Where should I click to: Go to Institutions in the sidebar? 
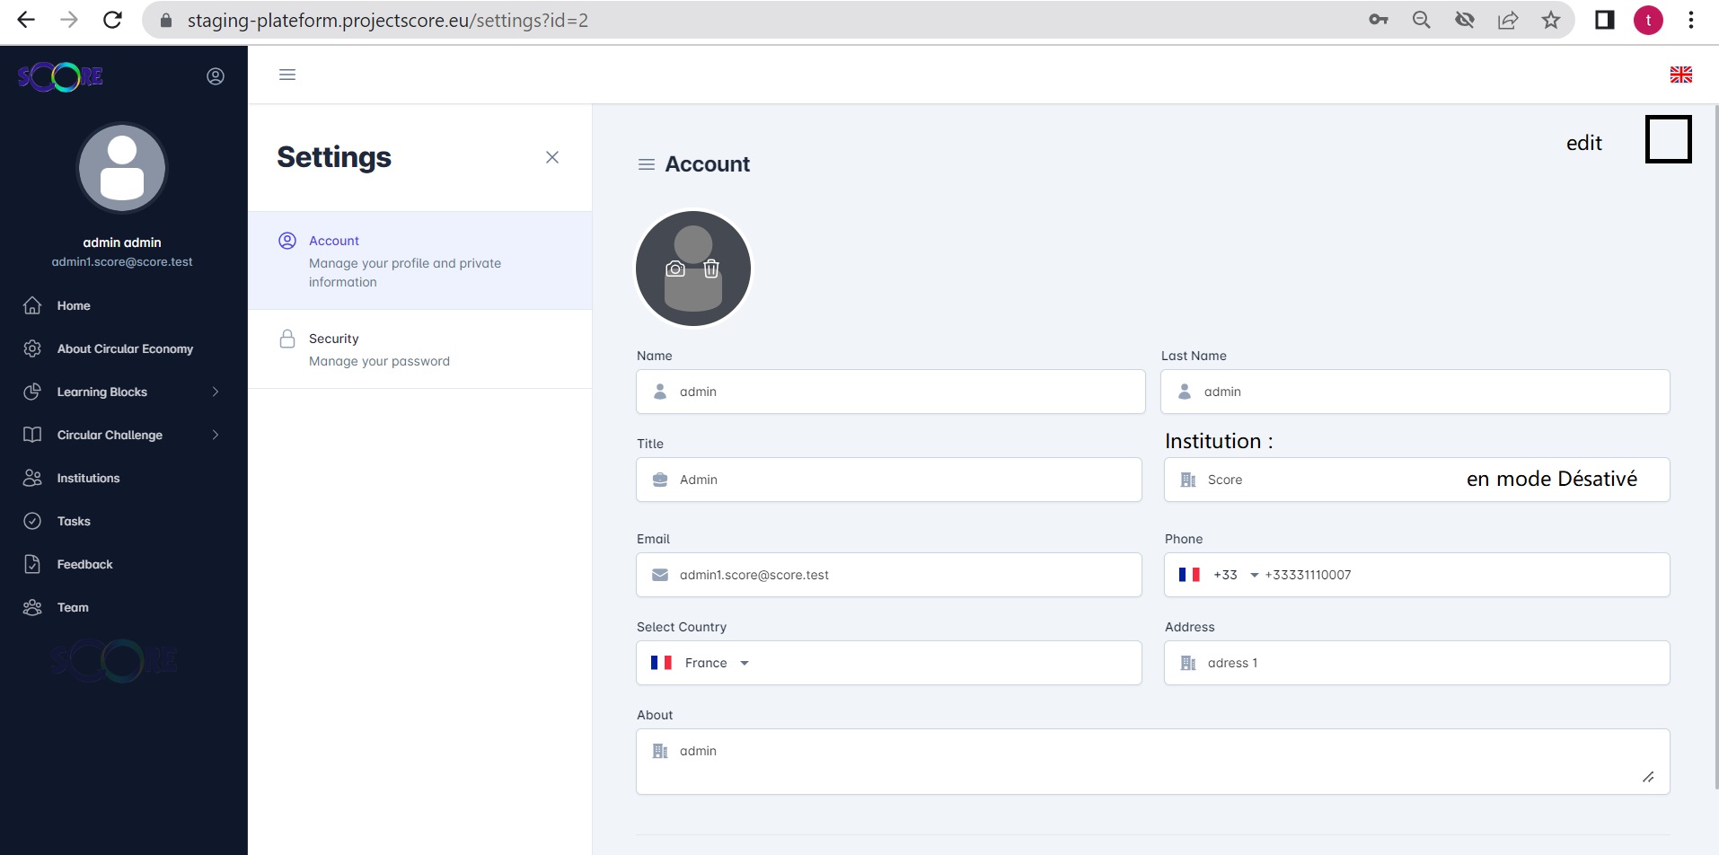tap(88, 478)
